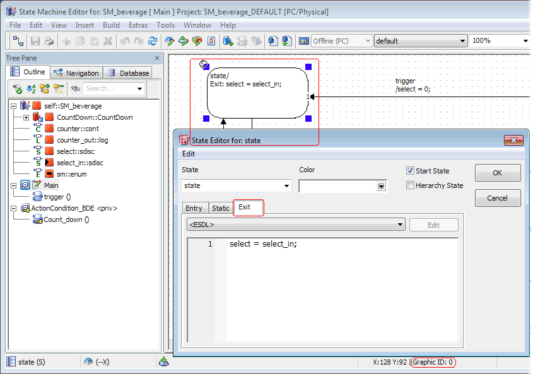Switch to the Entry tab

pos(194,208)
